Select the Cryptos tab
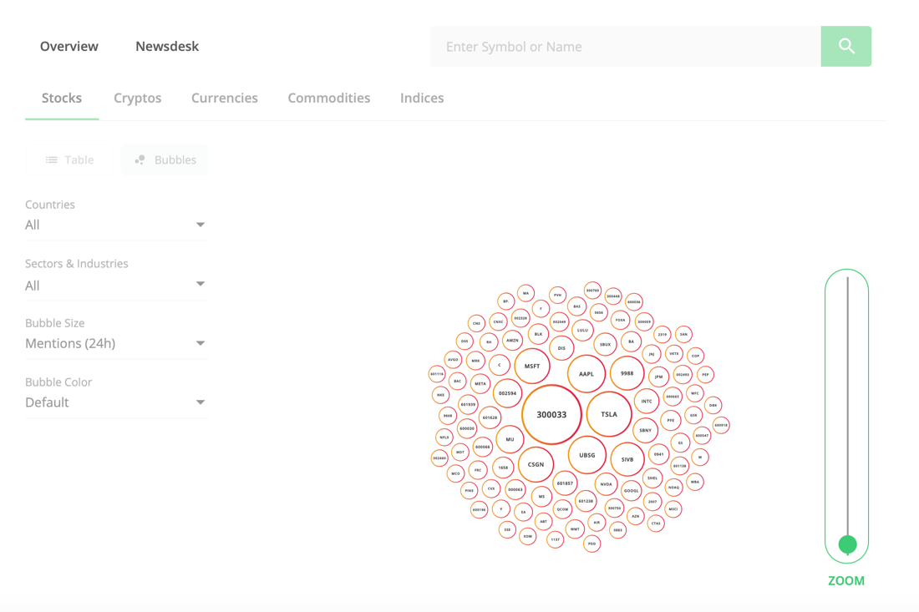 pyautogui.click(x=137, y=98)
